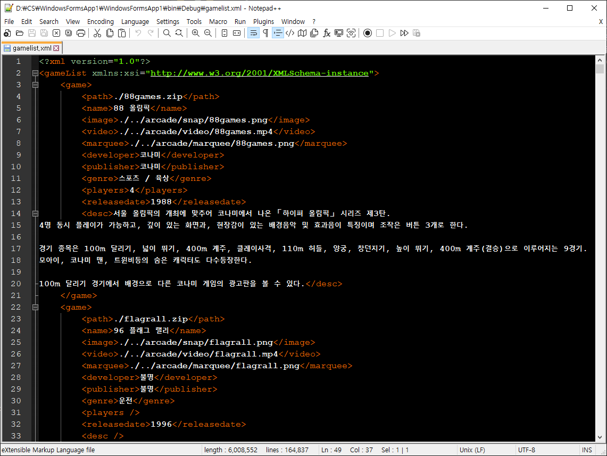Click the INS insert mode indicator
Viewport: 607px width, 456px height.
coord(587,450)
